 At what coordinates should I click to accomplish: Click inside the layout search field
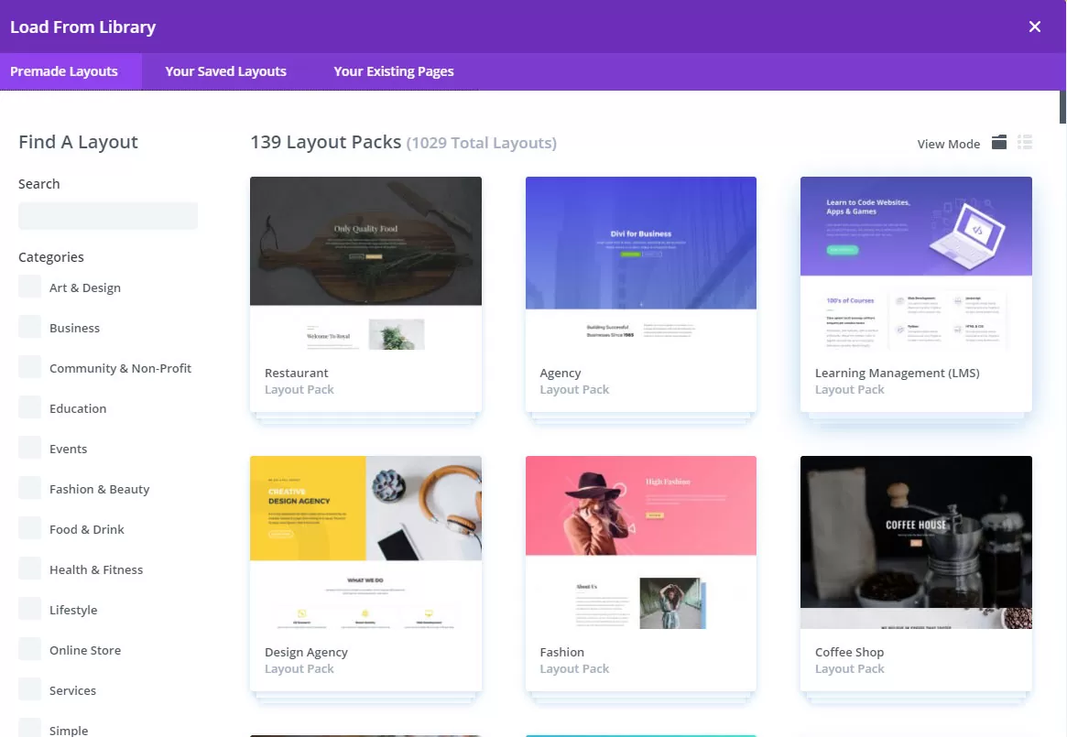(107, 215)
